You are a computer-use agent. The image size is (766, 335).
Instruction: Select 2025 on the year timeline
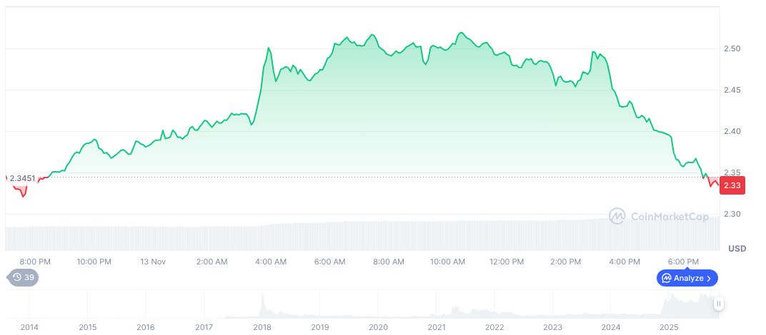668,326
